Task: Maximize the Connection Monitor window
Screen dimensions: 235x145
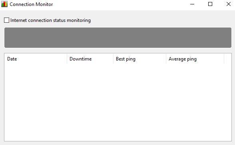Action: click(210, 4)
